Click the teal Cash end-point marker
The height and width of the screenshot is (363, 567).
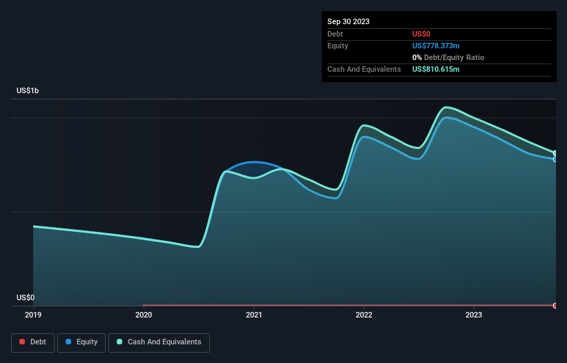(555, 153)
